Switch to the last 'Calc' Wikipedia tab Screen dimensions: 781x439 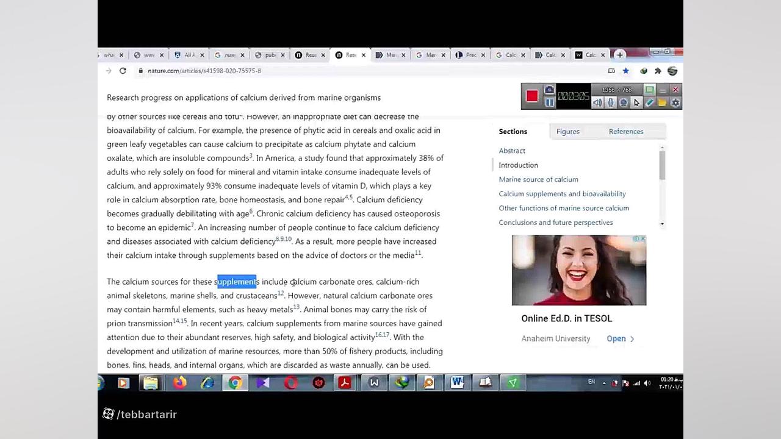tap(589, 55)
